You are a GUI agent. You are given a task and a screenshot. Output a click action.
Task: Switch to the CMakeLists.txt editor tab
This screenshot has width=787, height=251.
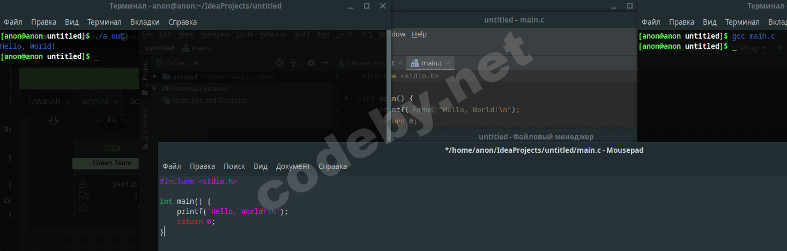coord(370,63)
